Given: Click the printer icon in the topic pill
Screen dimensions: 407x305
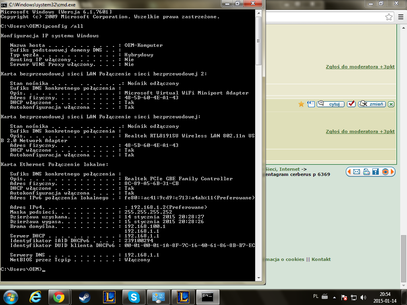Looking at the screenshot, I should point(366,172).
